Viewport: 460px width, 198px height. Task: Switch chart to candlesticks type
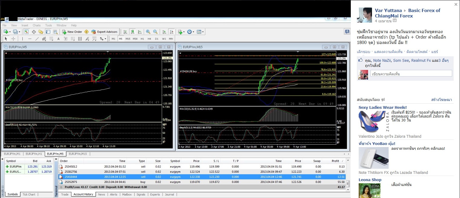click(132, 32)
